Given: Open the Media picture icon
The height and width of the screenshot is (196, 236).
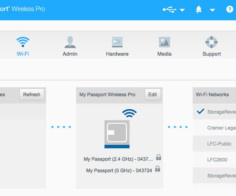Looking at the screenshot, I should click(164, 42).
